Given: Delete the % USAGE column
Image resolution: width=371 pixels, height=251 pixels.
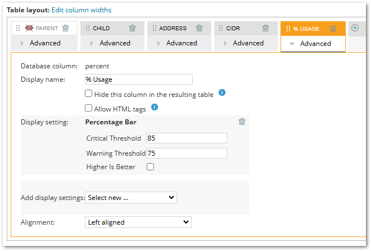Looking at the screenshot, I should coord(333,29).
